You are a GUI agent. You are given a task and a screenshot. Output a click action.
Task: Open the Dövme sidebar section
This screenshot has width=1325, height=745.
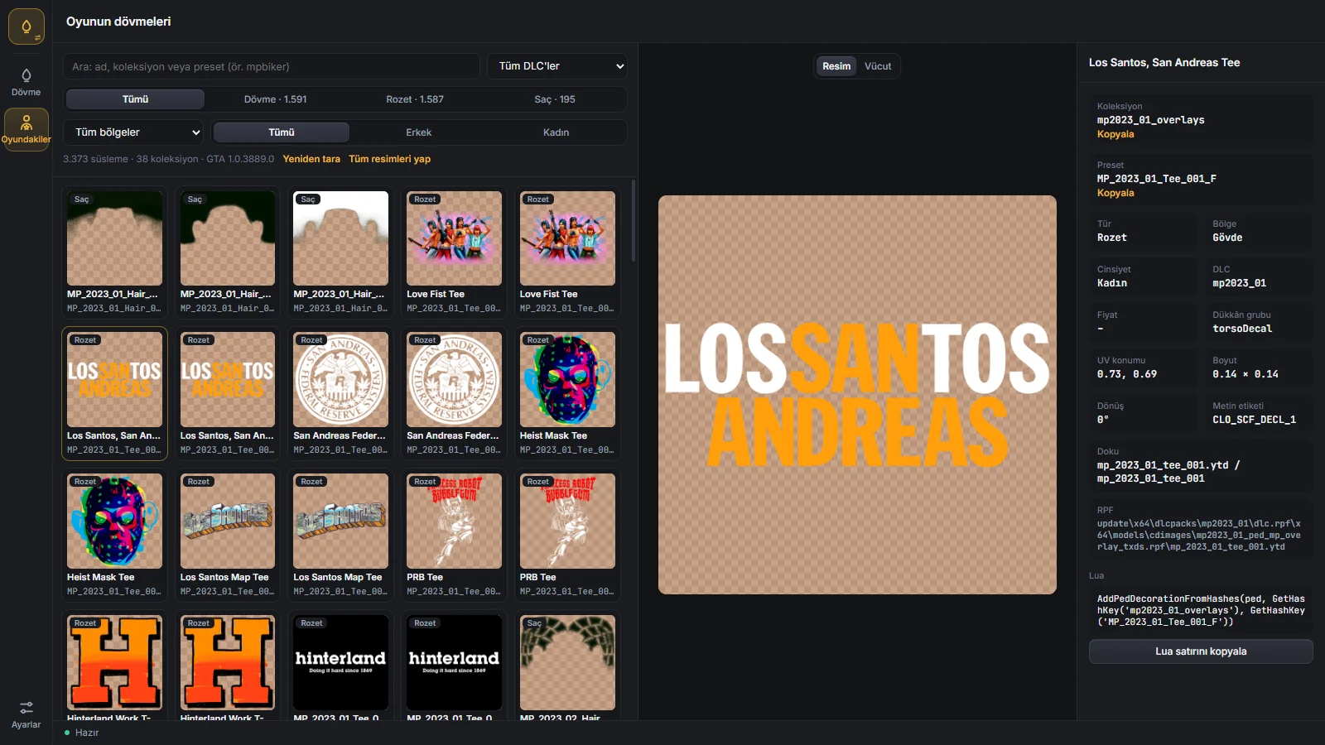[26, 82]
